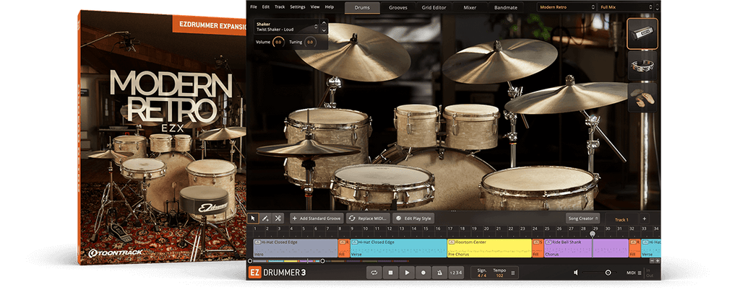
Task: Enable the 1234 count-in
Action: (x=456, y=273)
